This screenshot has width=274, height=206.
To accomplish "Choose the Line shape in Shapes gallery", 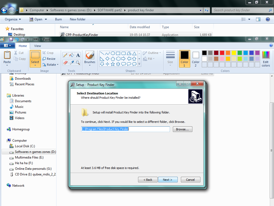I will (x=102, y=53).
